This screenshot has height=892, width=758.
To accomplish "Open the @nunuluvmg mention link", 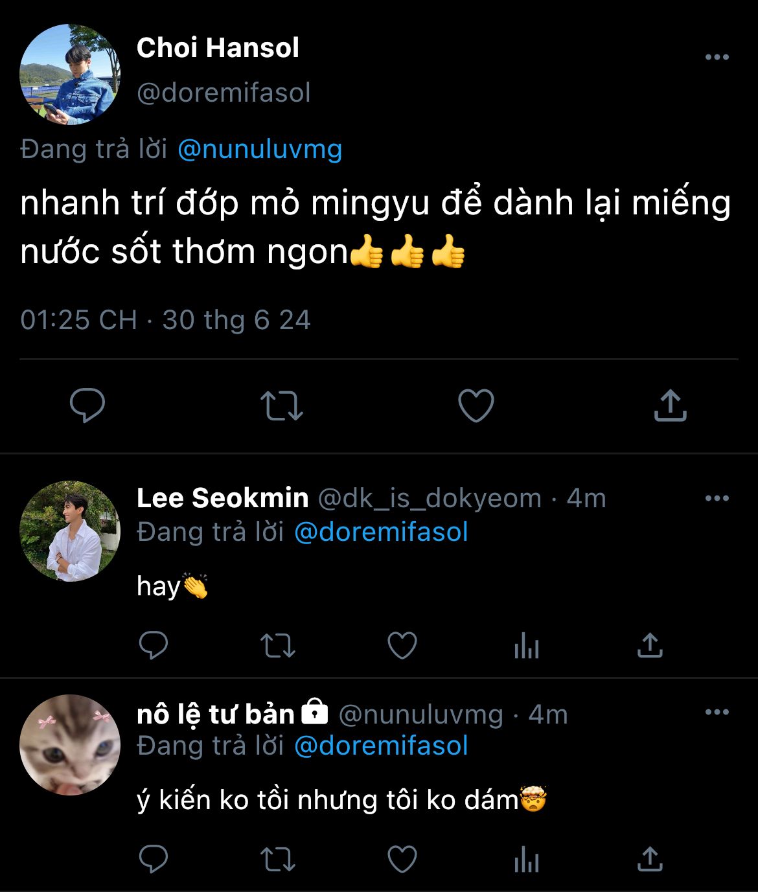I will 259,150.
